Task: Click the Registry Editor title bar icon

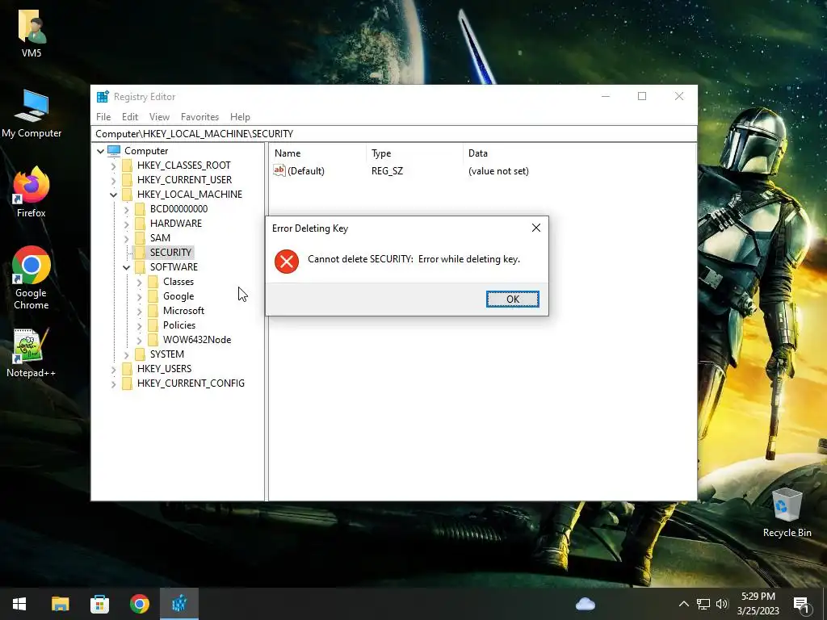Action: [103, 97]
